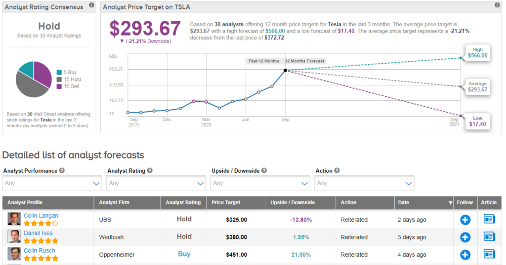The height and width of the screenshot is (265, 506).
Task: Click the Low $17.40 forecast label
Action: tap(478, 121)
